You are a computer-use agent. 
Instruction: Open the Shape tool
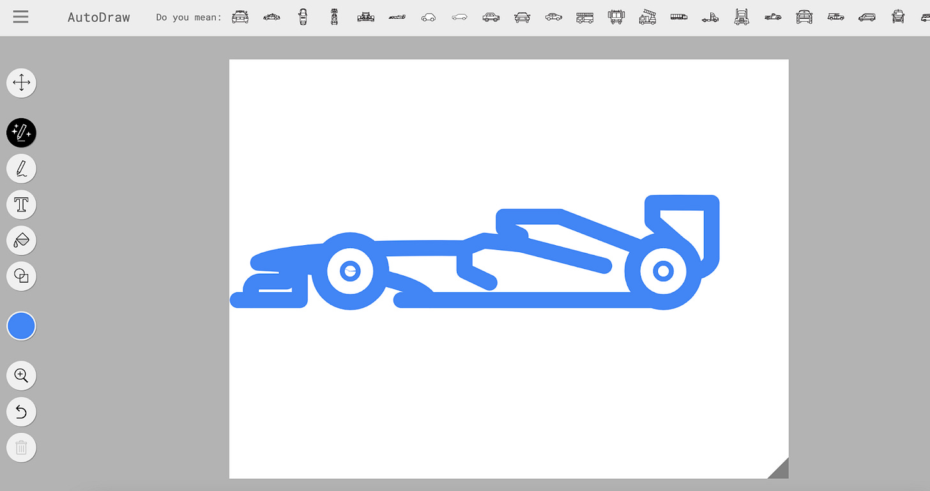[22, 276]
